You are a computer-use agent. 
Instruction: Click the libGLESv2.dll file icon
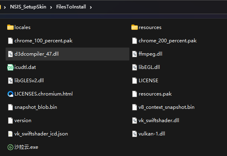click(10, 81)
